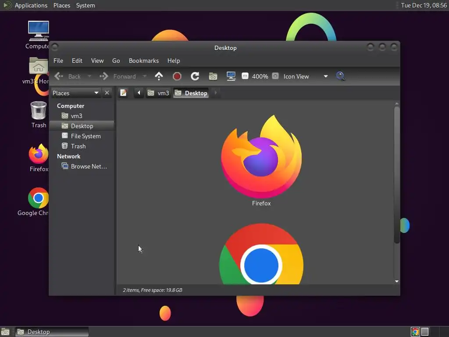Open the Icon View mode dropdown

305,76
